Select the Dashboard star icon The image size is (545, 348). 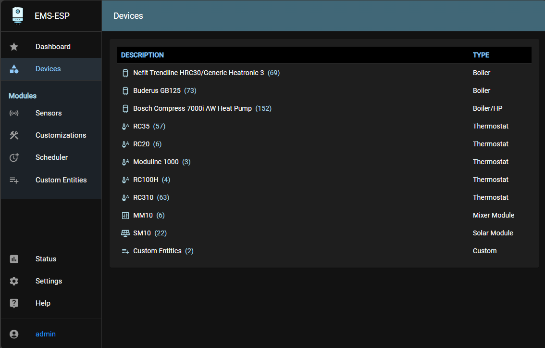point(13,47)
